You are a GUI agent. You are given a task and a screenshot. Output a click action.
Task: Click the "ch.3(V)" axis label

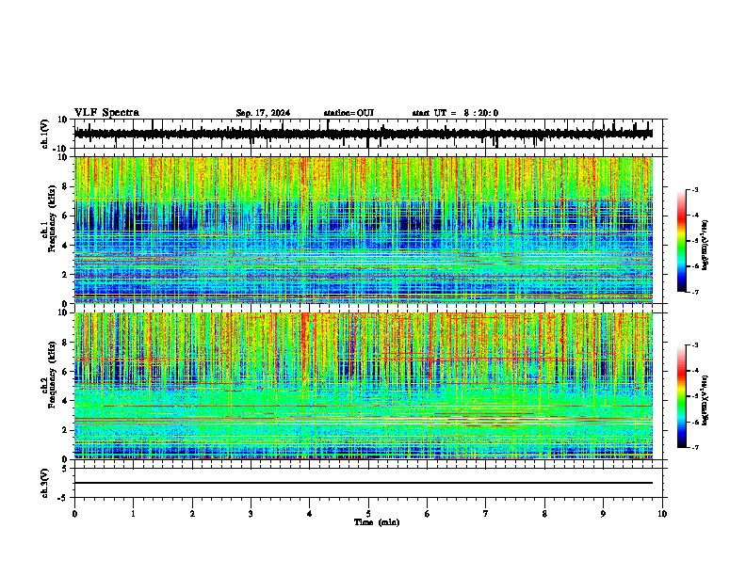[45, 483]
